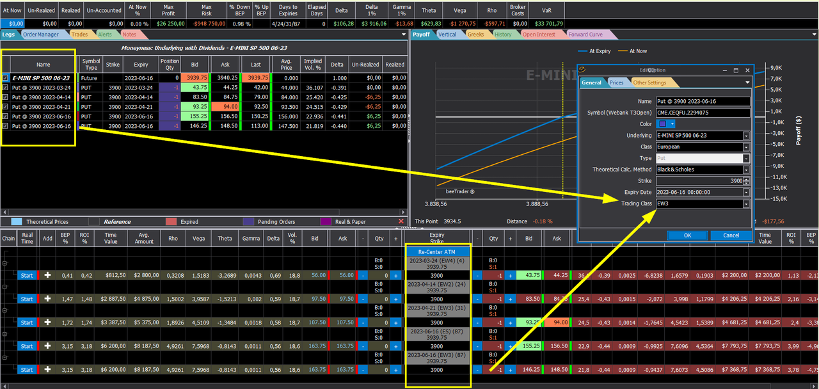The width and height of the screenshot is (819, 389).
Task: Increase put Qty beside Bid 146.25
Action: pos(510,370)
